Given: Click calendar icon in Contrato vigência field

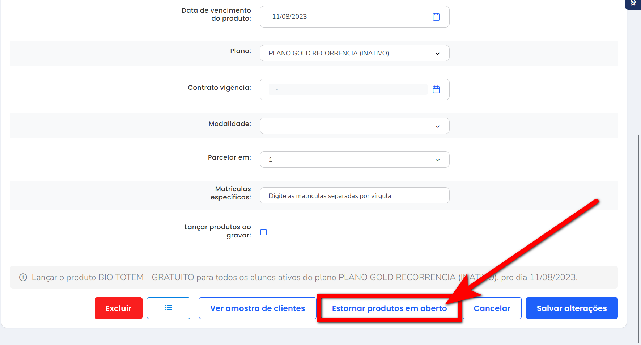Looking at the screenshot, I should click(436, 89).
